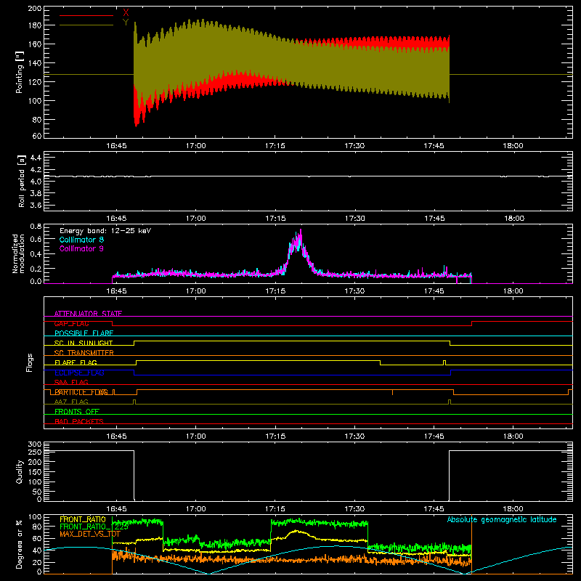Click the Energy band: 12-25 keV text
This screenshot has width=581, height=581.
click(x=105, y=231)
